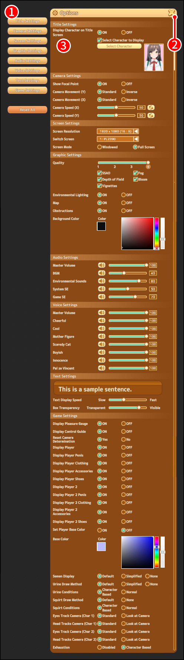The height and width of the screenshot is (660, 184).
Task: Reset Camera Speed (Y) with refresh icon
Action: click(151, 115)
